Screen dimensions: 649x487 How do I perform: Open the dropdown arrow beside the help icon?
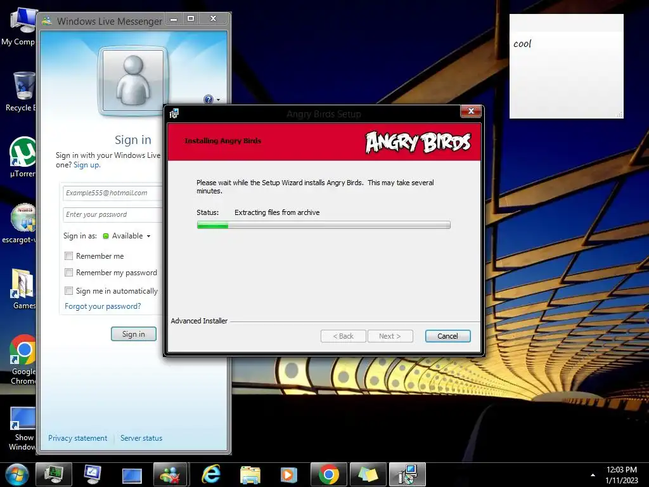(218, 100)
